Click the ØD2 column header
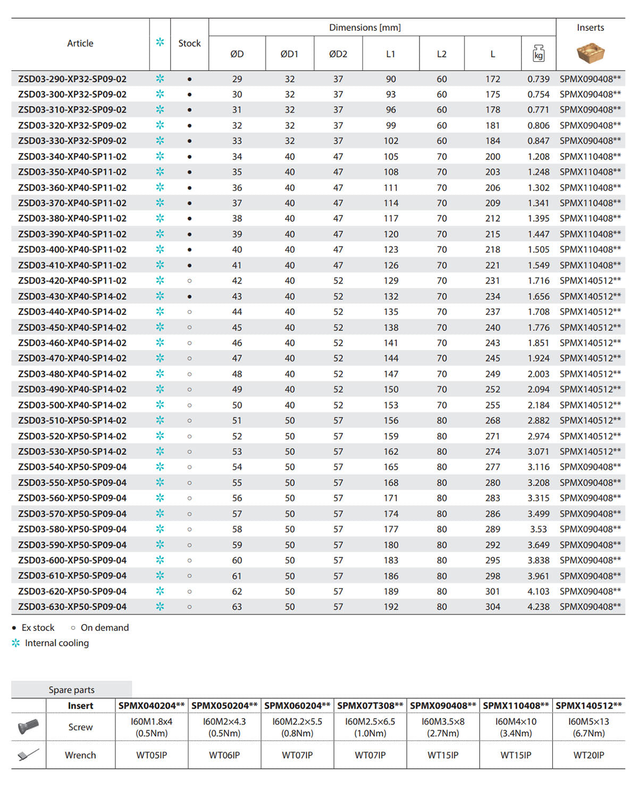 (x=338, y=54)
